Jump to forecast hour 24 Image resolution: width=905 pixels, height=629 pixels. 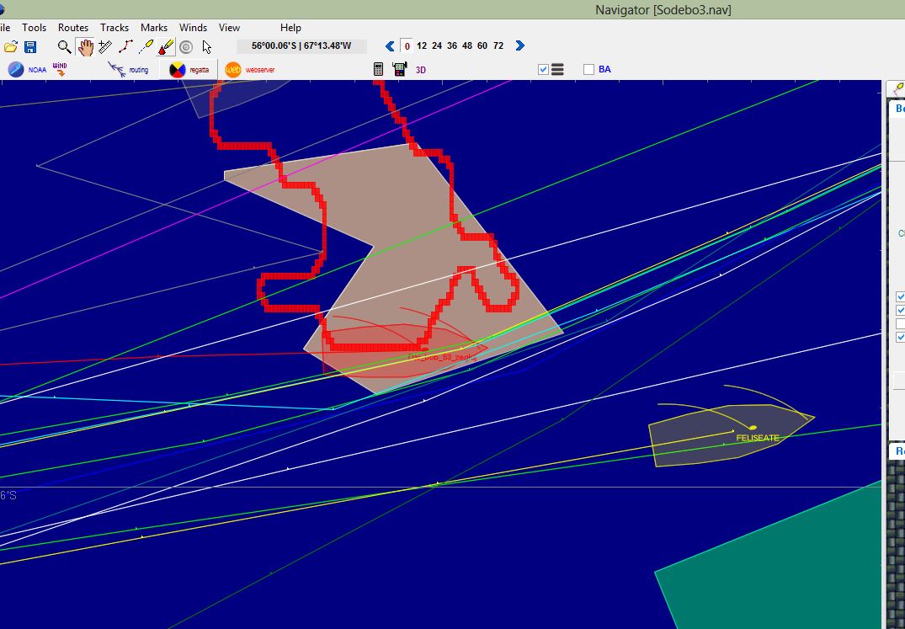pyautogui.click(x=436, y=46)
